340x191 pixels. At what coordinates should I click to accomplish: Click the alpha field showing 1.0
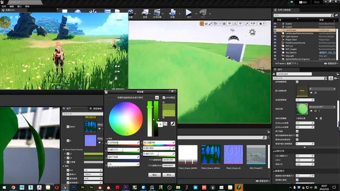(x=123, y=164)
